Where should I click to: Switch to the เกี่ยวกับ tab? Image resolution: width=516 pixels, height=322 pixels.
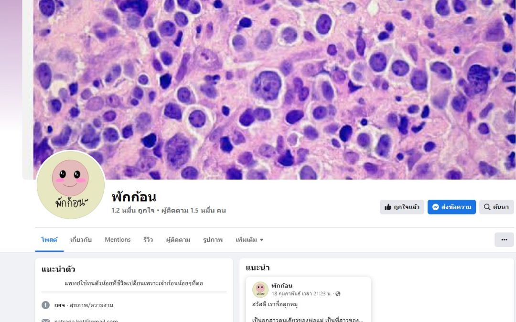click(x=81, y=240)
